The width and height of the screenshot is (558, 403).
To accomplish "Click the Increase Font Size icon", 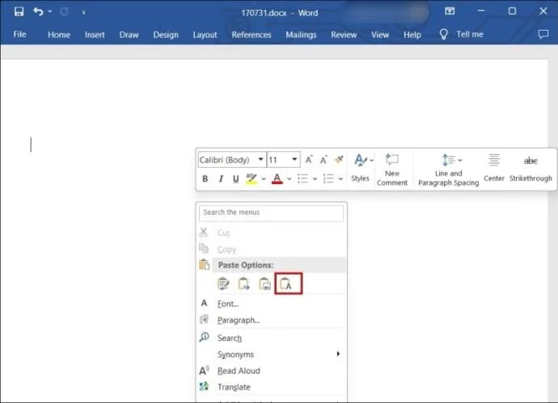I will coord(309,160).
